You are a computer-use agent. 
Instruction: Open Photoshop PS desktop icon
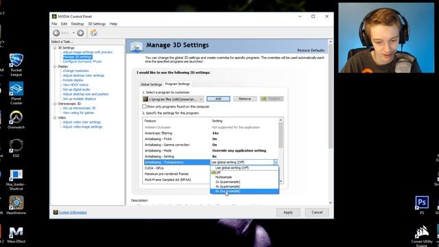click(422, 205)
